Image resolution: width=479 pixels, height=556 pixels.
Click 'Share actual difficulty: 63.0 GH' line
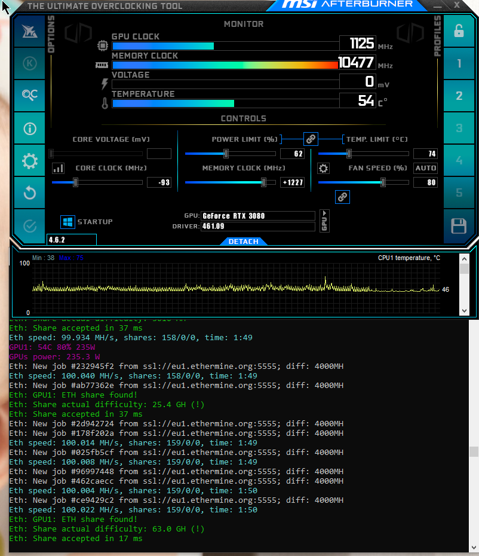pyautogui.click(x=107, y=529)
